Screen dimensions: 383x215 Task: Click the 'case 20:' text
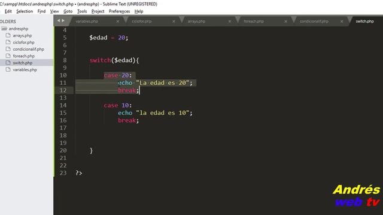pos(118,75)
